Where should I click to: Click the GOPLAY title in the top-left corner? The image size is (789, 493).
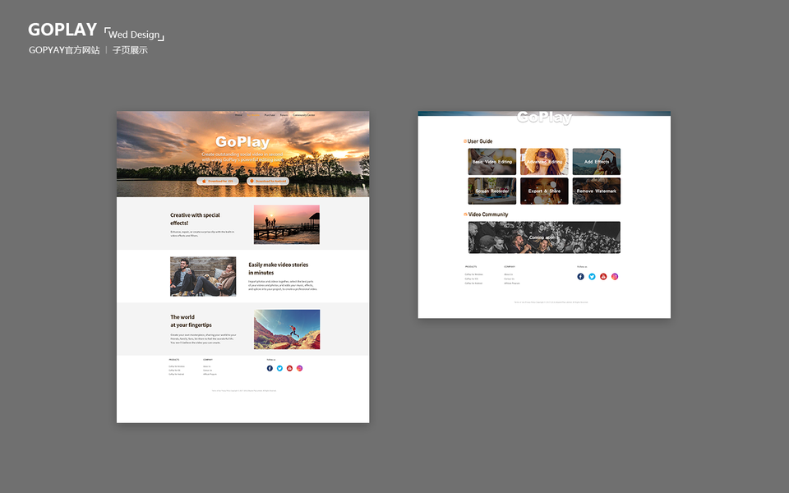(62, 30)
